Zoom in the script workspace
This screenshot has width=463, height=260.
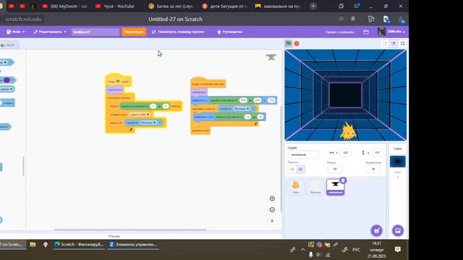(272, 199)
